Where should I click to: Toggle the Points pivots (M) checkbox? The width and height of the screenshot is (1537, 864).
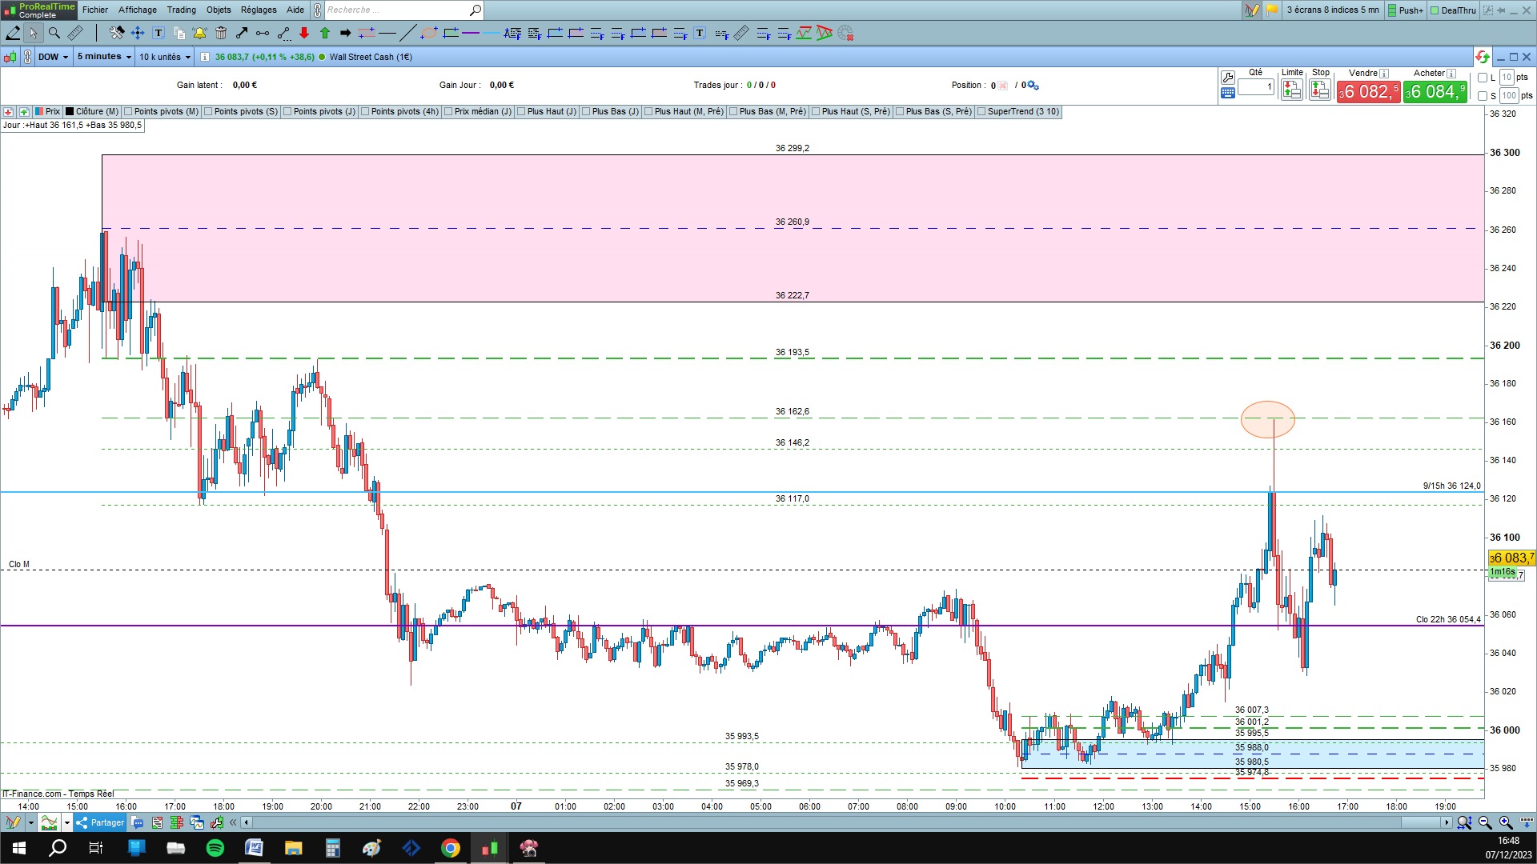click(x=128, y=112)
